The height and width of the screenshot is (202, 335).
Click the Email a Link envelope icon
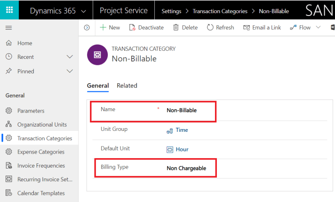[x=246, y=27]
